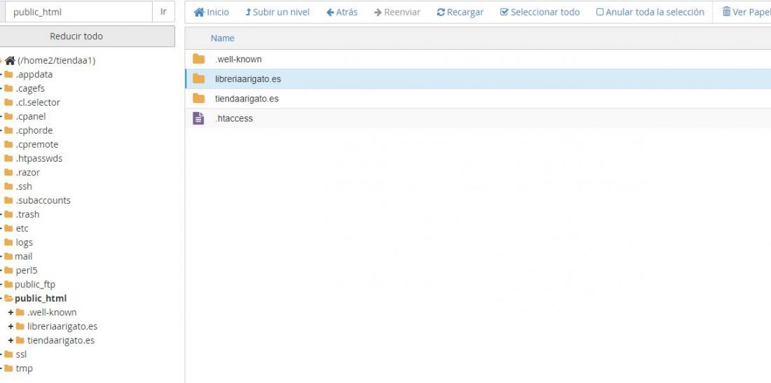Open the ssl folder label in tree
Screen dimensions: 771x383
pyautogui.click(x=21, y=354)
